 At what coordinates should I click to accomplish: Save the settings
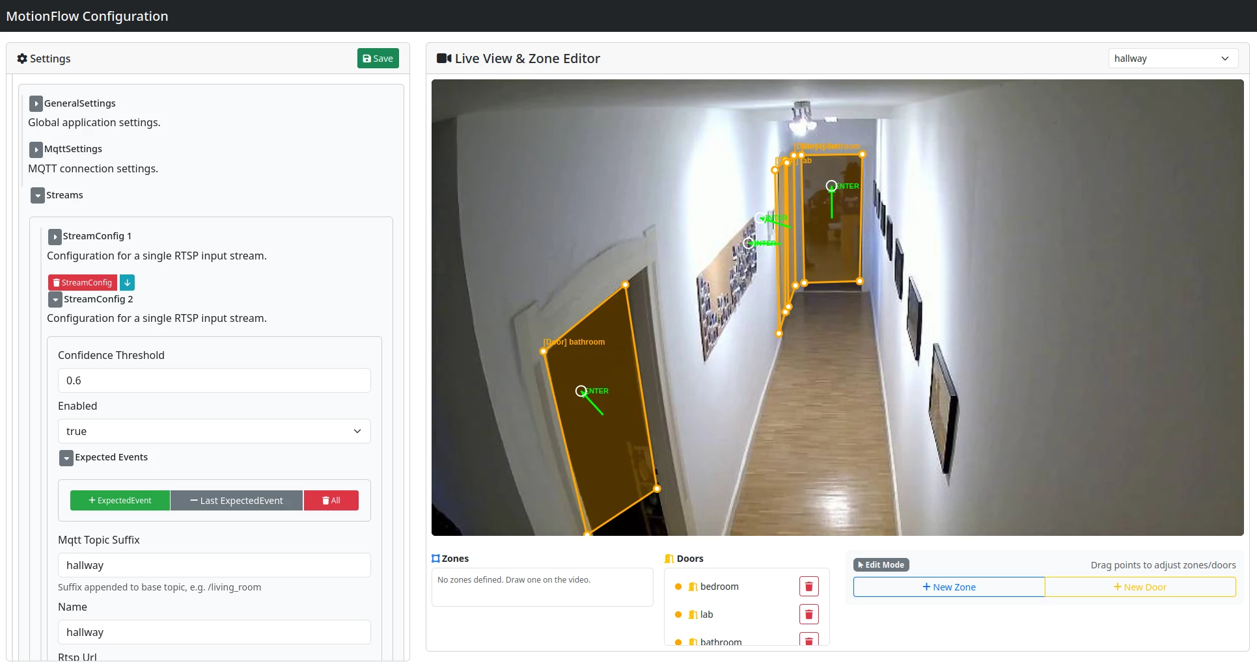[378, 59]
